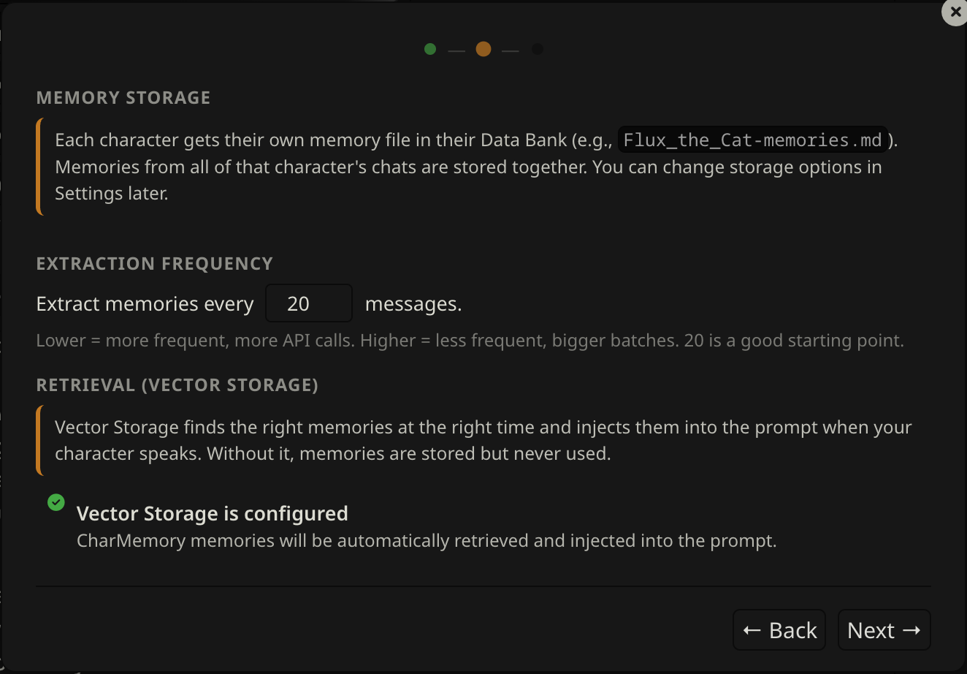Click the Extraction Frequency section heading
Viewport: 967px width, 674px height.
155,264
